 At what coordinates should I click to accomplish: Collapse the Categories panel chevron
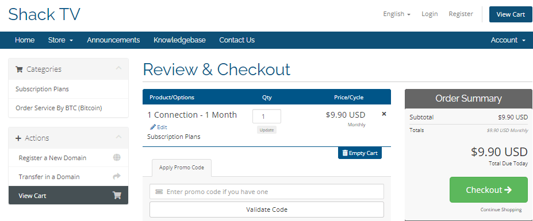tap(118, 68)
